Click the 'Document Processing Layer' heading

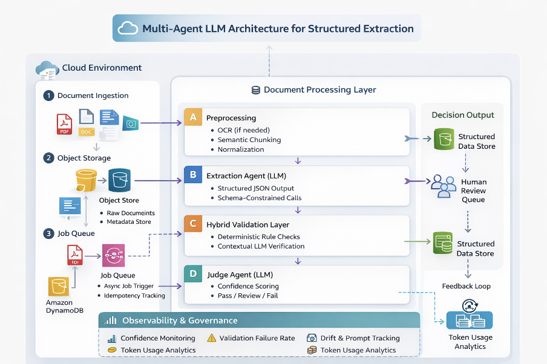click(320, 90)
